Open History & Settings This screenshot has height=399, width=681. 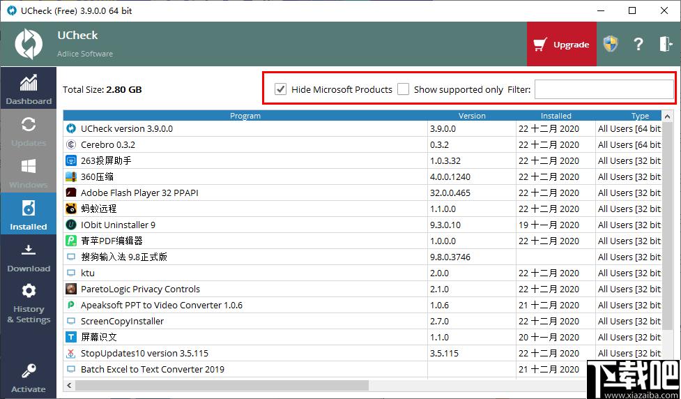point(29,303)
